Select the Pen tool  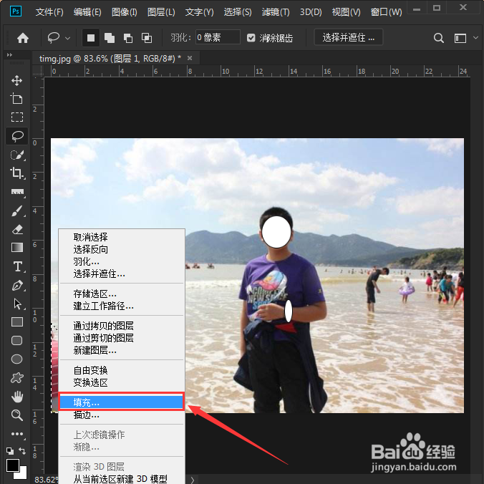click(17, 286)
